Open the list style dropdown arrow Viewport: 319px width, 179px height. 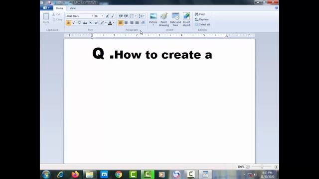tap(136, 16)
